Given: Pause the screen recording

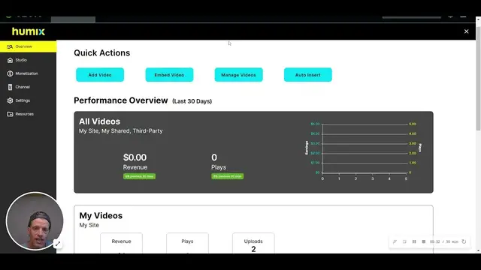Looking at the screenshot, I should [x=414, y=241].
